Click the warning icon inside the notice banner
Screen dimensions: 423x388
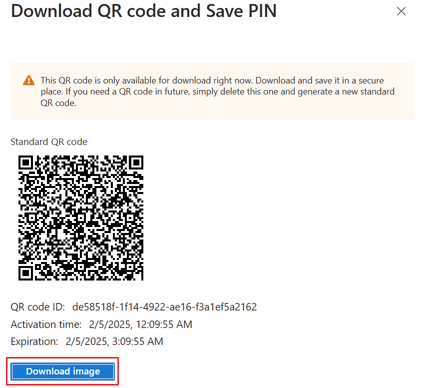point(29,79)
